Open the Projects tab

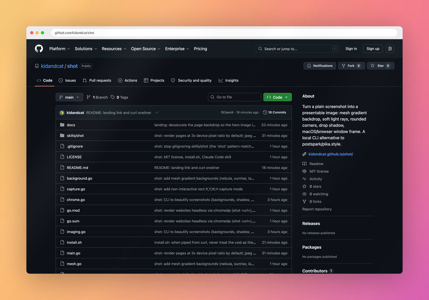pos(154,80)
